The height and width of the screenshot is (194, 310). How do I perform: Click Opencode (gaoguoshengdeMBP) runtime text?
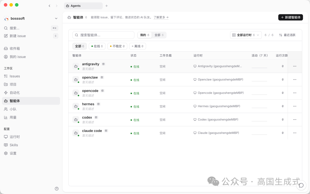point(221,93)
